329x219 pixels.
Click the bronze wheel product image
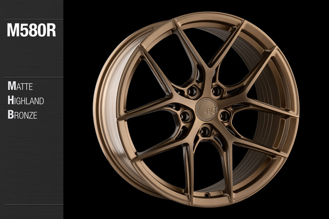click(x=196, y=110)
